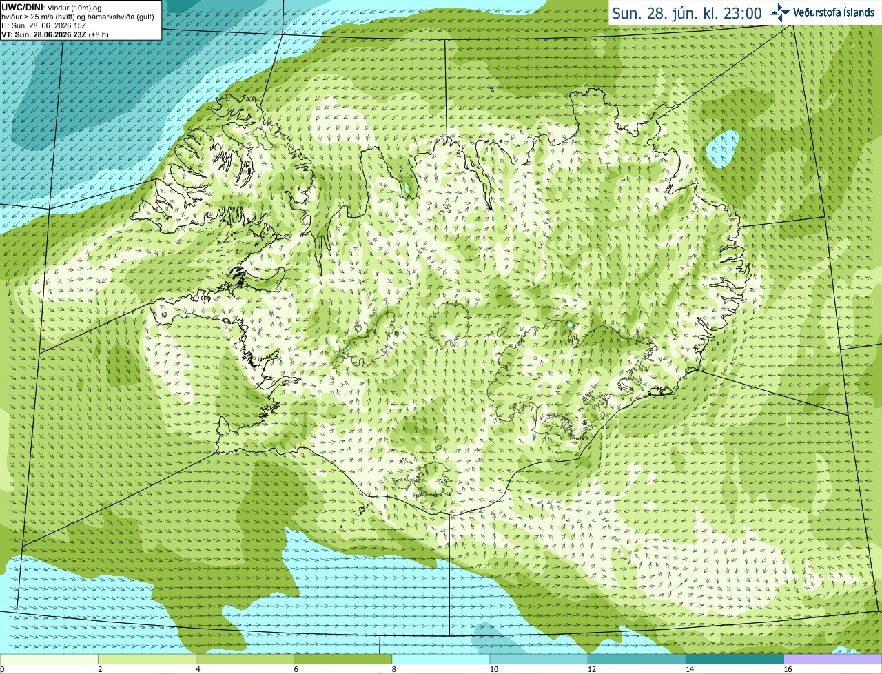
Task: Click the Veðurstofa Íslands text label
Action: 833,12
